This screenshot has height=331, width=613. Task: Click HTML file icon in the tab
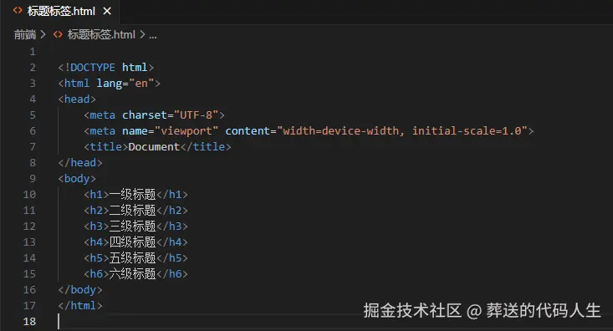point(18,11)
